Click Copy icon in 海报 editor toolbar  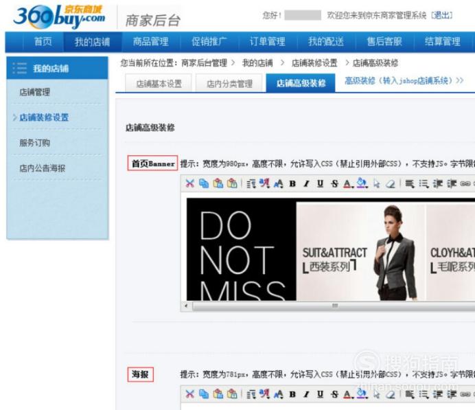pyautogui.click(x=204, y=394)
